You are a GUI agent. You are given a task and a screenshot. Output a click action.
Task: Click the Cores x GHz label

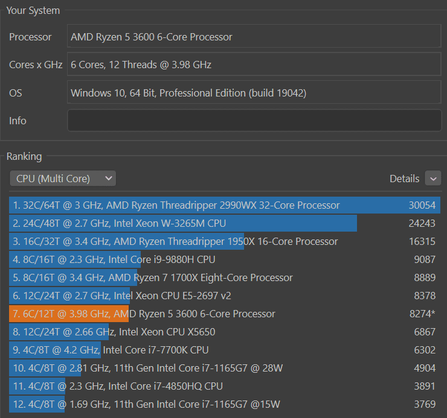36,65
